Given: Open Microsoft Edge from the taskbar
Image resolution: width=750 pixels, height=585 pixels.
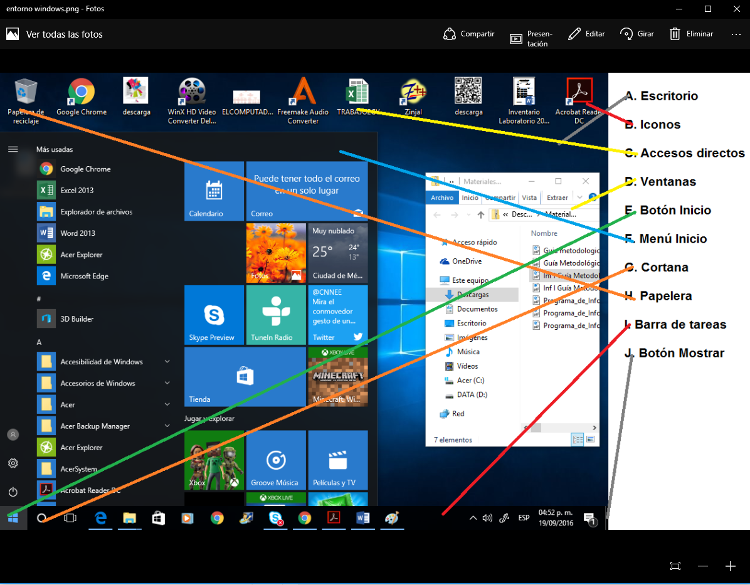Looking at the screenshot, I should click(100, 518).
